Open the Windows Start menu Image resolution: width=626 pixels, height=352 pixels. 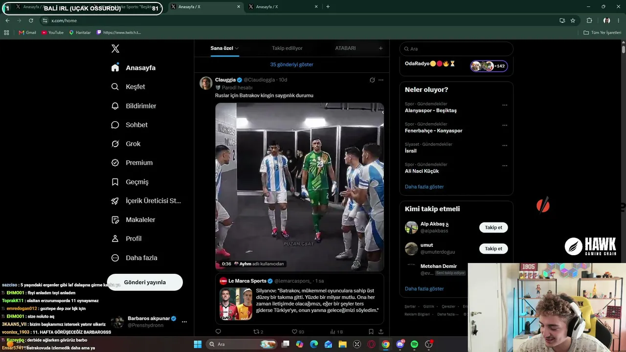point(198,345)
